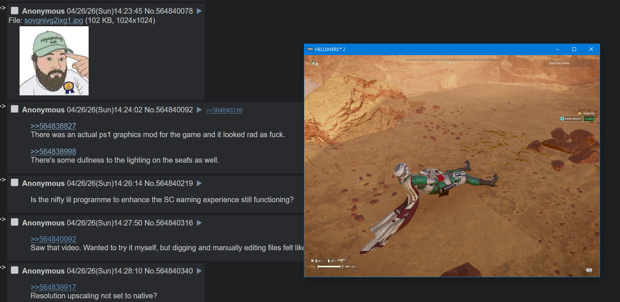Follow the quote link >>564838827
The height and width of the screenshot is (302, 620).
coord(53,126)
